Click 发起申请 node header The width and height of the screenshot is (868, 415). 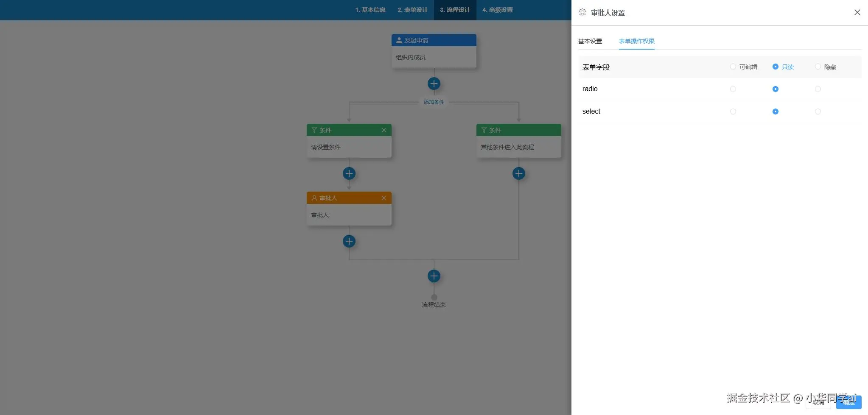tap(434, 40)
